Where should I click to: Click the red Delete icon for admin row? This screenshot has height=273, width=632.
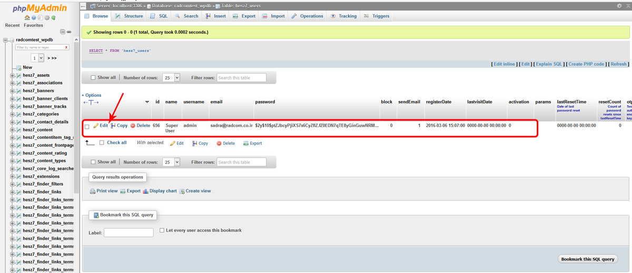pyautogui.click(x=133, y=126)
